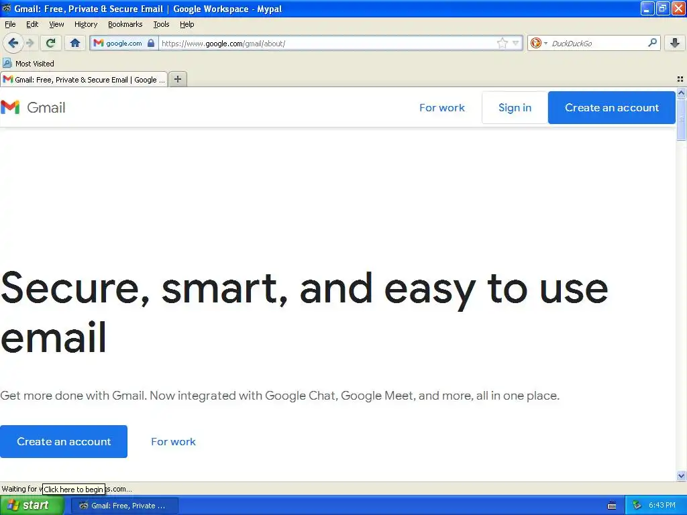Click For work in the page header

441,108
